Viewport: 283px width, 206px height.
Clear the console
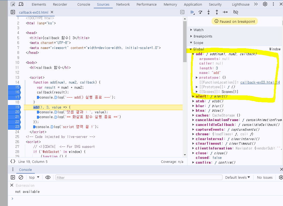tap(21, 177)
